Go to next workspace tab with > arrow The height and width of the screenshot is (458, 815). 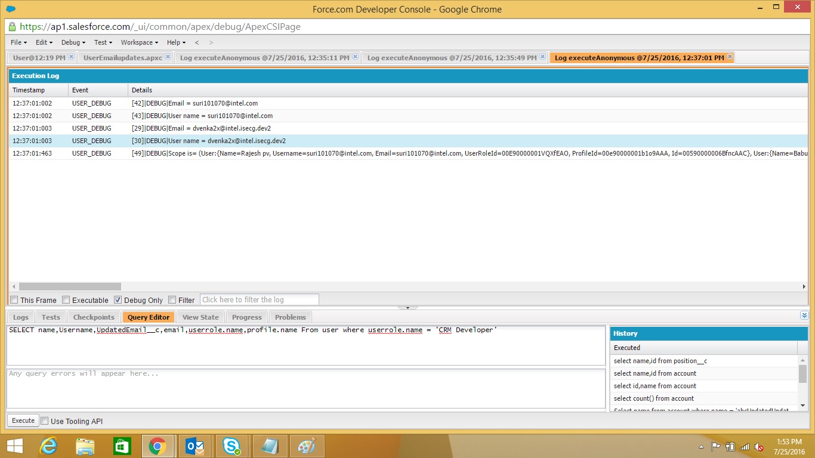211,42
